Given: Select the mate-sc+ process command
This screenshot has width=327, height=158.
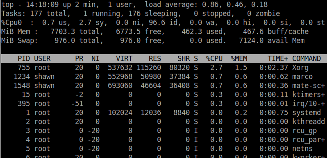Looking at the screenshot, I should coord(309,86).
